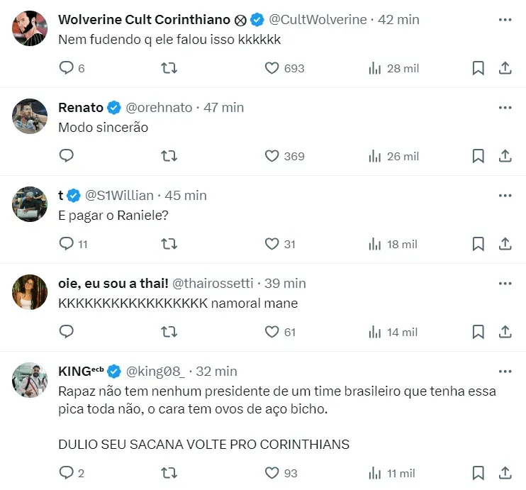Open more options on S1Willian's tweet

(505, 195)
